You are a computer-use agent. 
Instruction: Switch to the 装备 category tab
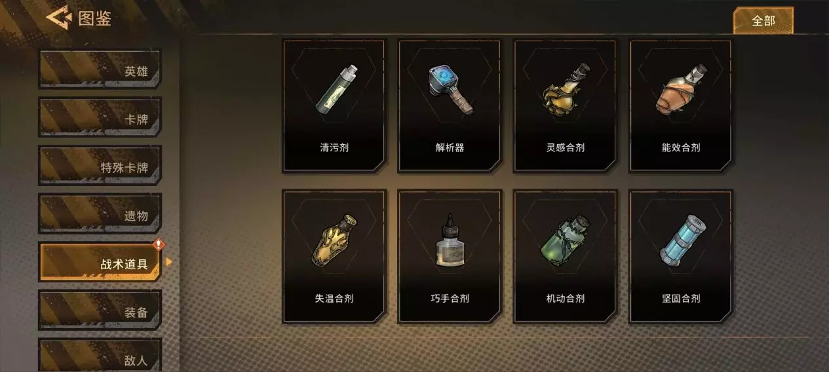click(100, 310)
